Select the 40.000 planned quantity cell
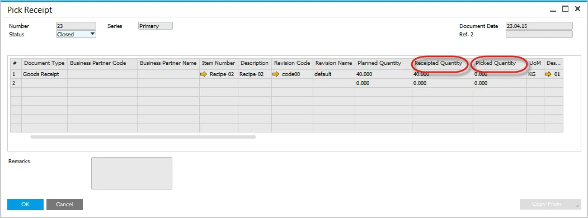Image resolution: width=588 pixels, height=218 pixels. click(x=383, y=74)
